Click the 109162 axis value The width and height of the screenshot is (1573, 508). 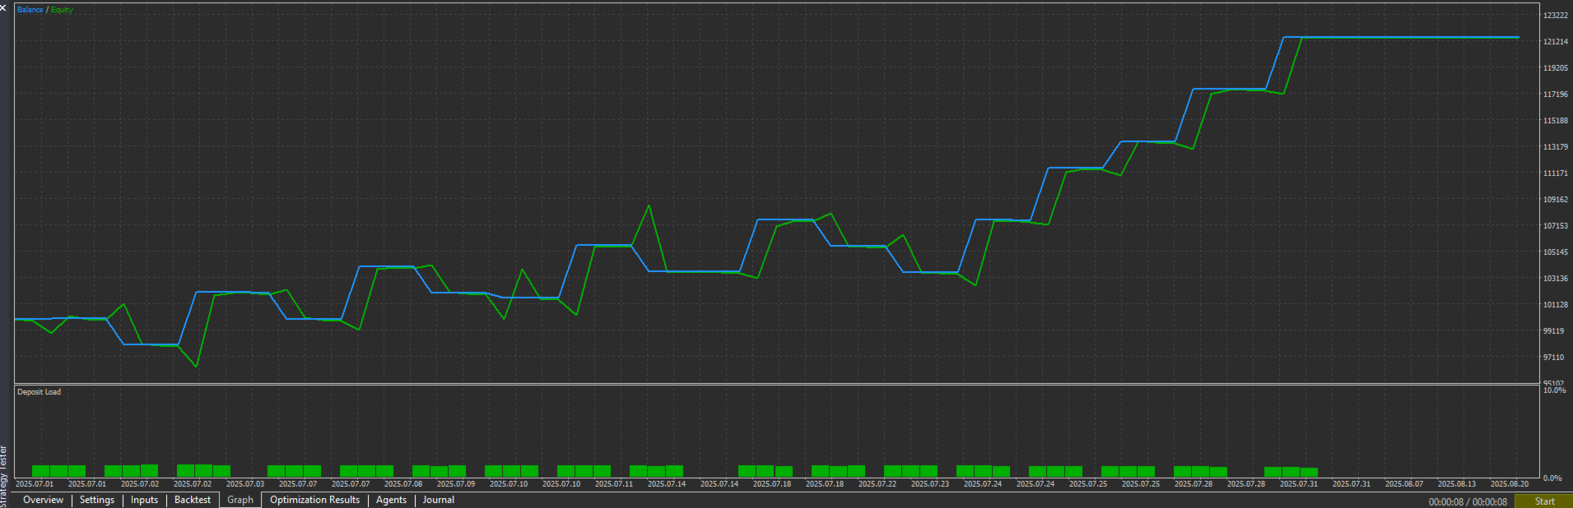point(1556,200)
